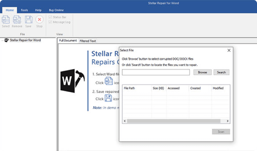Toggle the Status Bar checkbox

50,17
